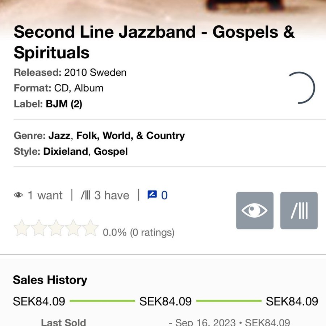Open the BJM (2) label page

pos(64,104)
